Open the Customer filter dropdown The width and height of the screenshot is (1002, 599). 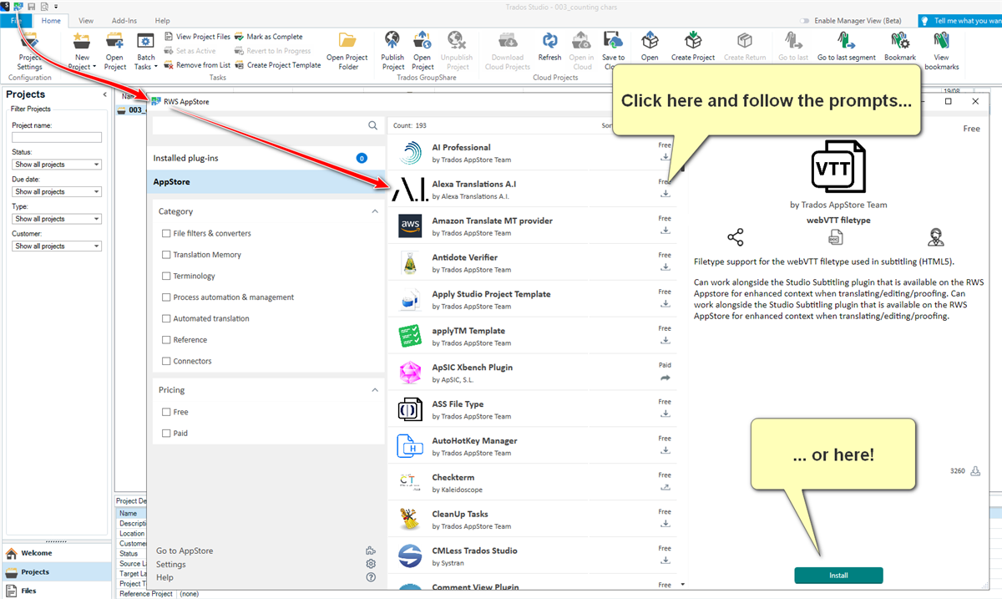[57, 246]
